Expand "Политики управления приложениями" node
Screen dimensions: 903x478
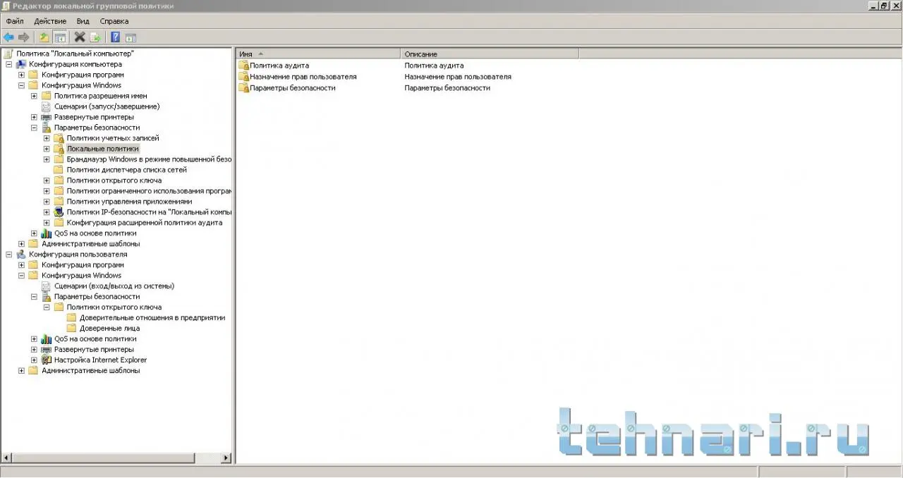pyautogui.click(x=47, y=202)
